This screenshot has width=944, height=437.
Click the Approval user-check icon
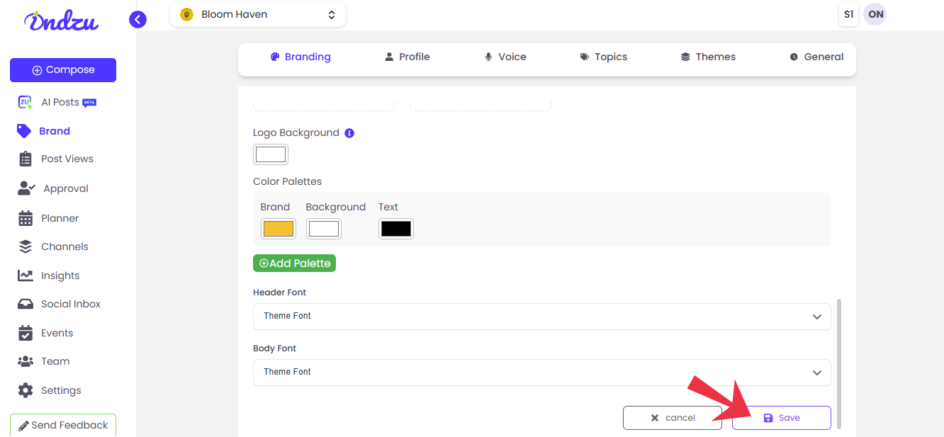26,188
